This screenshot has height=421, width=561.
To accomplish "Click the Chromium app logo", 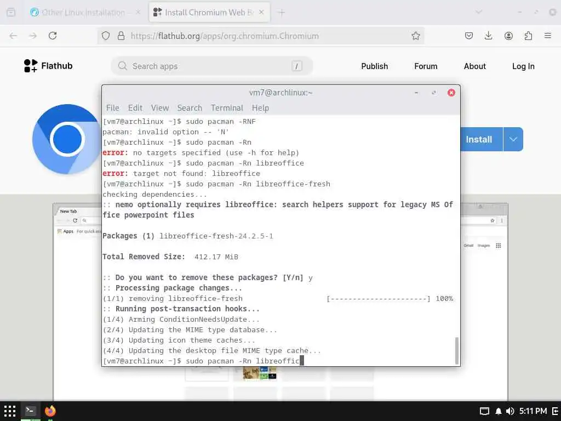I will pyautogui.click(x=66, y=139).
